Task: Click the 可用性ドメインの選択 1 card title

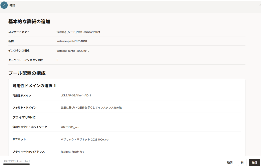Action: coord(34,86)
